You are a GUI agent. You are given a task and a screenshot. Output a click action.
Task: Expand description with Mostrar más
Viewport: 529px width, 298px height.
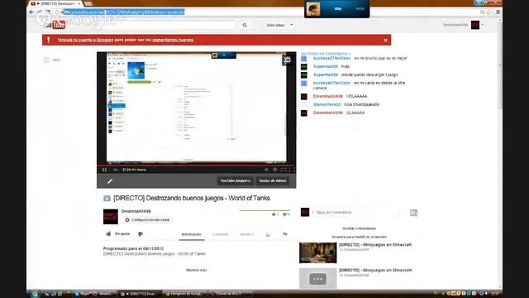(197, 270)
